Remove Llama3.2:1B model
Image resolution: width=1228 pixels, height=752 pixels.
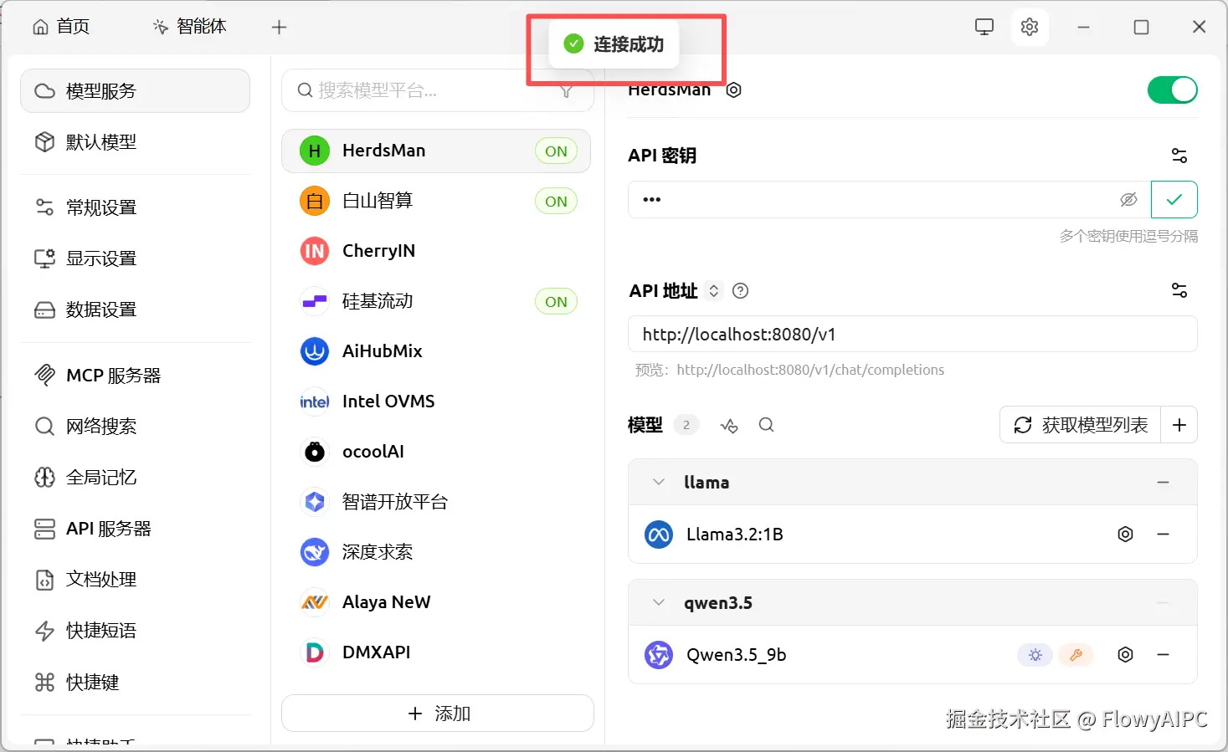pyautogui.click(x=1163, y=534)
